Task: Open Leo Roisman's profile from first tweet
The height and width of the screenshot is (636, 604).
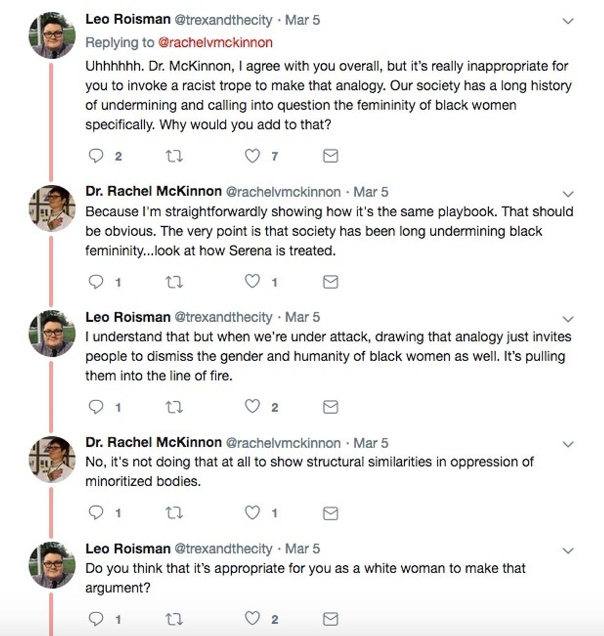Action: 128,20
